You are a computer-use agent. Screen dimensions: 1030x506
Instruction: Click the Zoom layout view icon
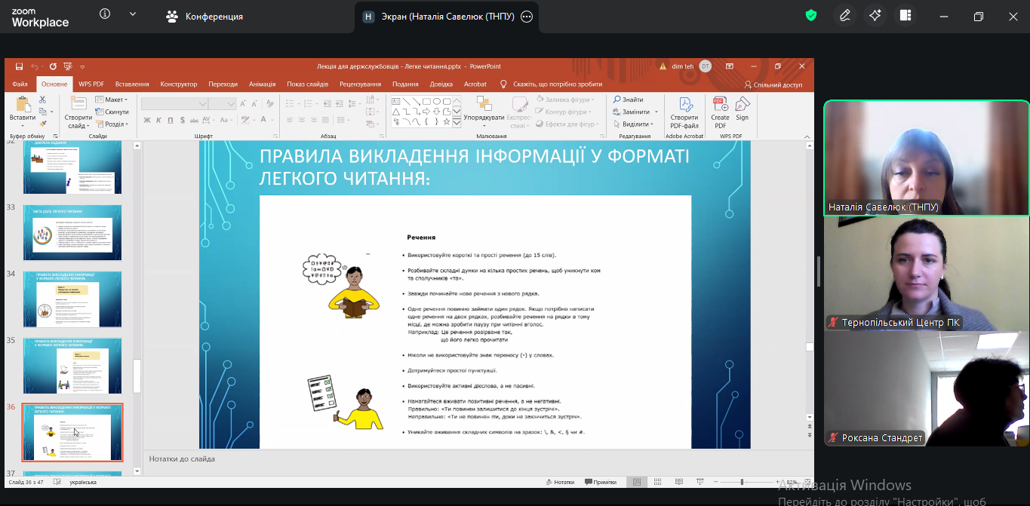pyautogui.click(x=905, y=16)
